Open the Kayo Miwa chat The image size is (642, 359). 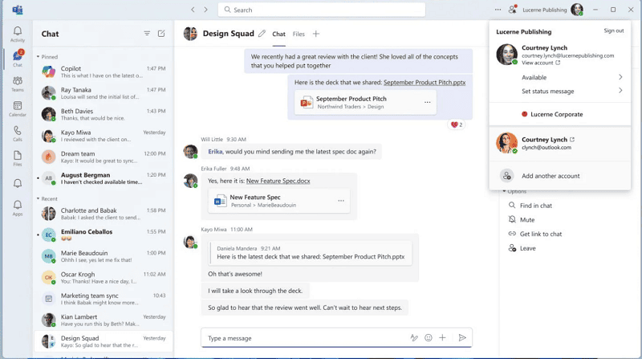[104, 136]
